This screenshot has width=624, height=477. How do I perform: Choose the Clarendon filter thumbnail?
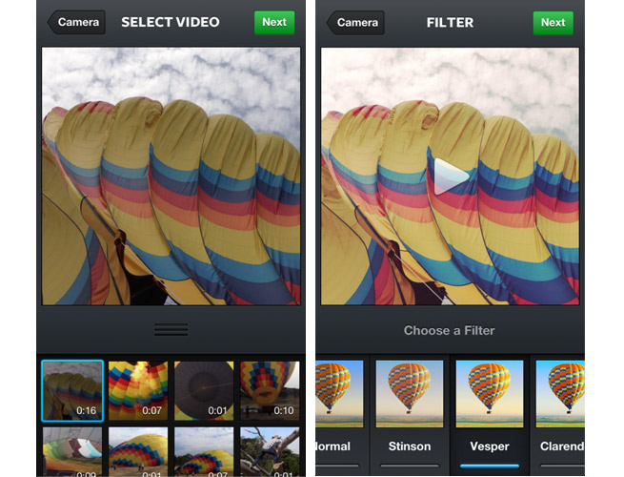tap(560, 394)
